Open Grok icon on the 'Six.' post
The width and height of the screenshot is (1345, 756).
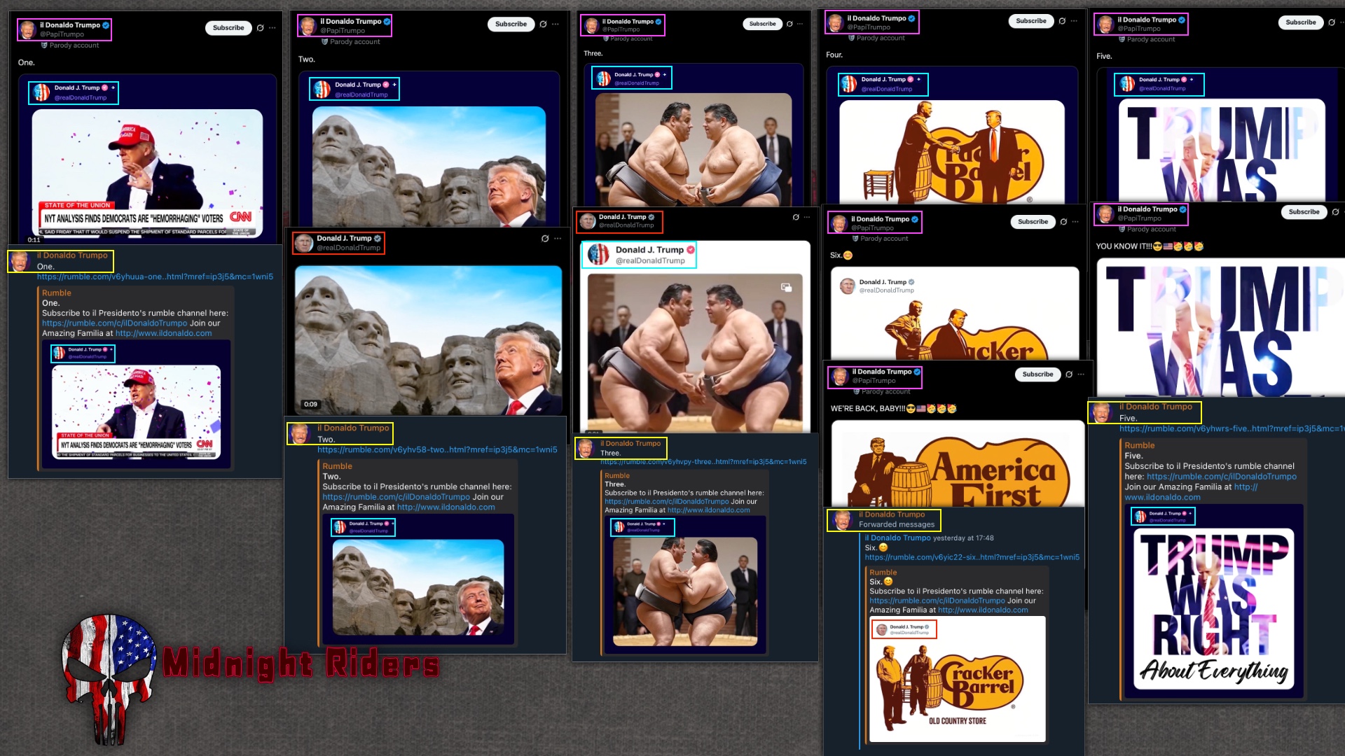(1063, 222)
